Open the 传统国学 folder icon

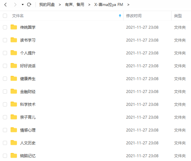pyautogui.click(x=14, y=27)
